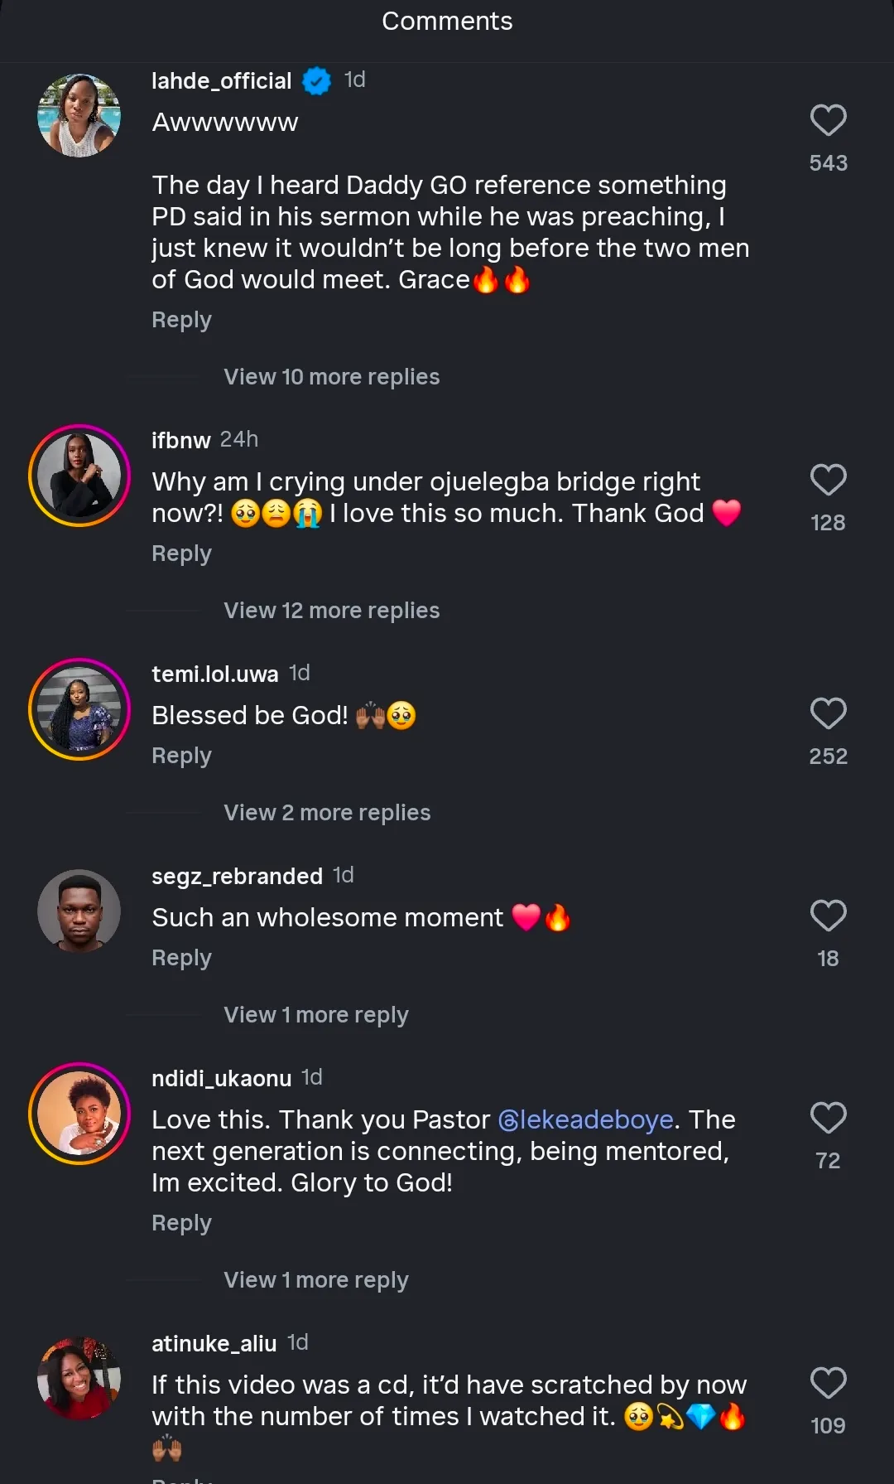
Task: Open ifbnw's profile picture story
Action: (79, 476)
